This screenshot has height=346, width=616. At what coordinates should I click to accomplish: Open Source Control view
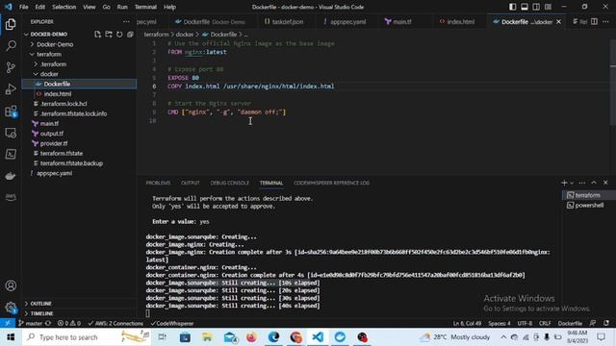pyautogui.click(x=11, y=67)
